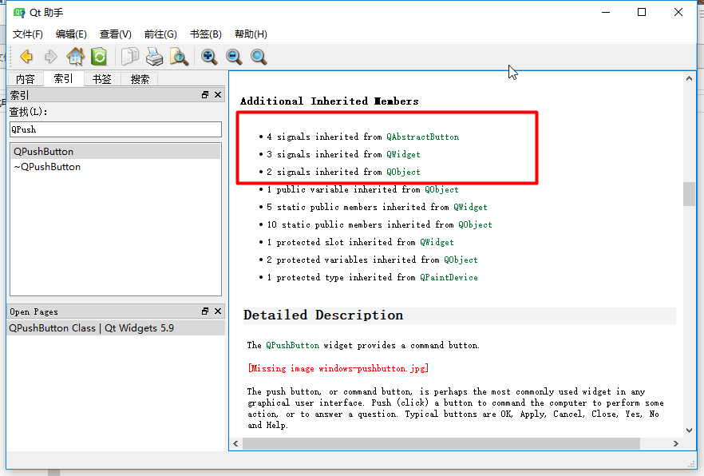
Task: Click the vertical scrollbar up arrow
Action: pyautogui.click(x=689, y=78)
